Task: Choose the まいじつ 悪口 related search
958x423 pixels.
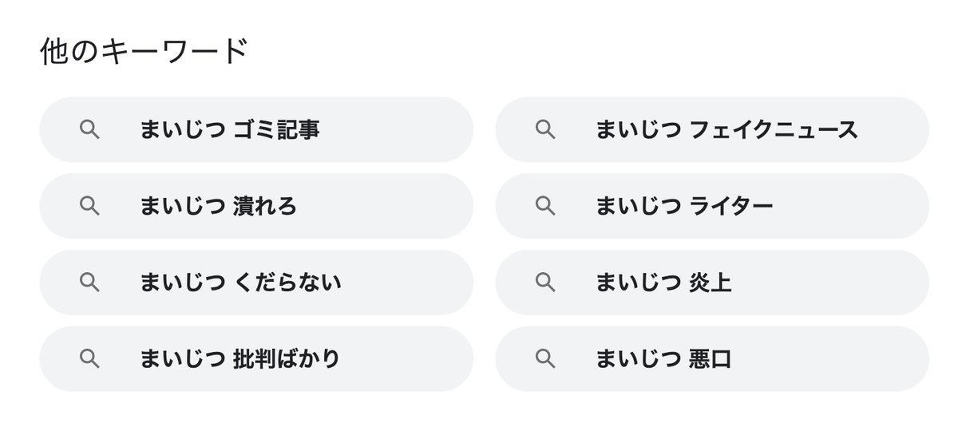Action: point(712,359)
